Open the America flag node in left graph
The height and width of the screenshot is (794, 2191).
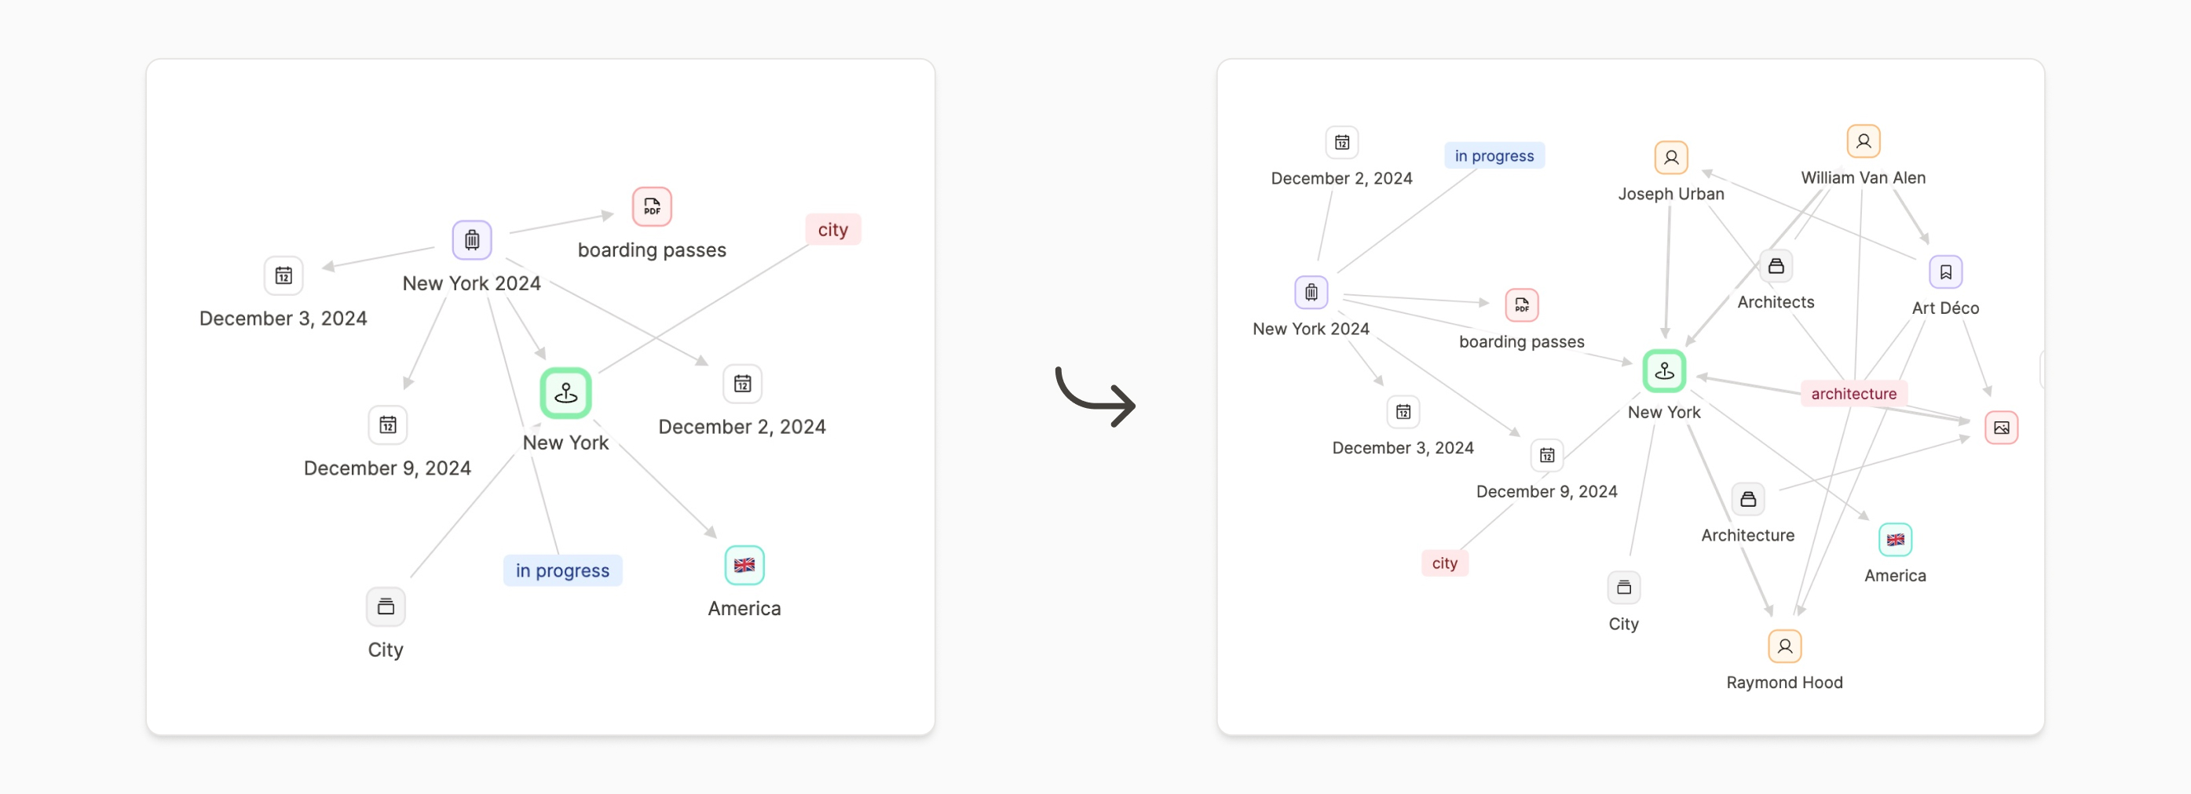pos(744,566)
